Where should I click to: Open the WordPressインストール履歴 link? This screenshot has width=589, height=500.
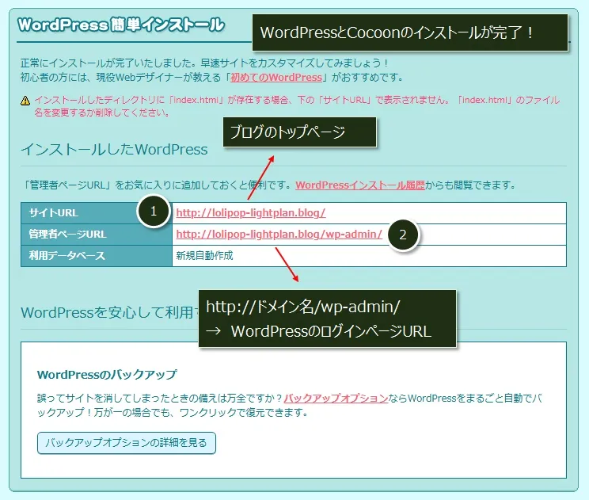[x=360, y=185]
